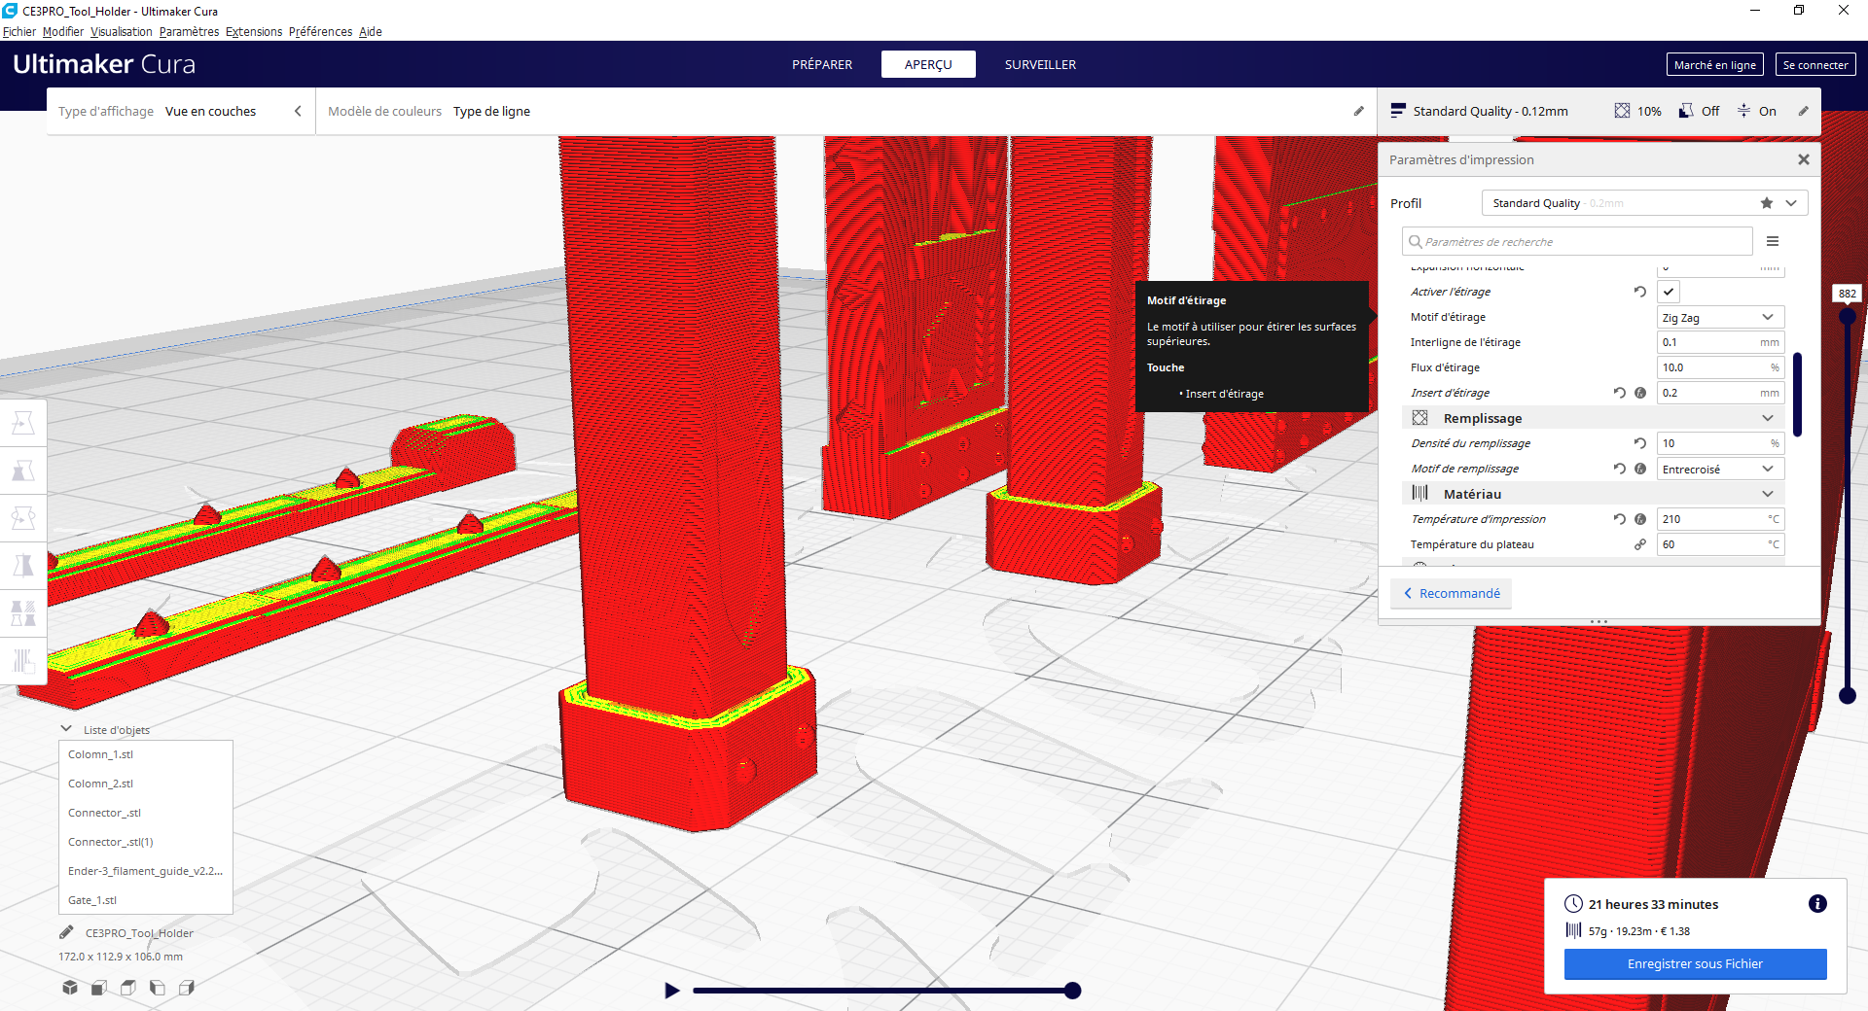Select the Support Blocker tool
The image size is (1868, 1011).
pyautogui.click(x=23, y=661)
